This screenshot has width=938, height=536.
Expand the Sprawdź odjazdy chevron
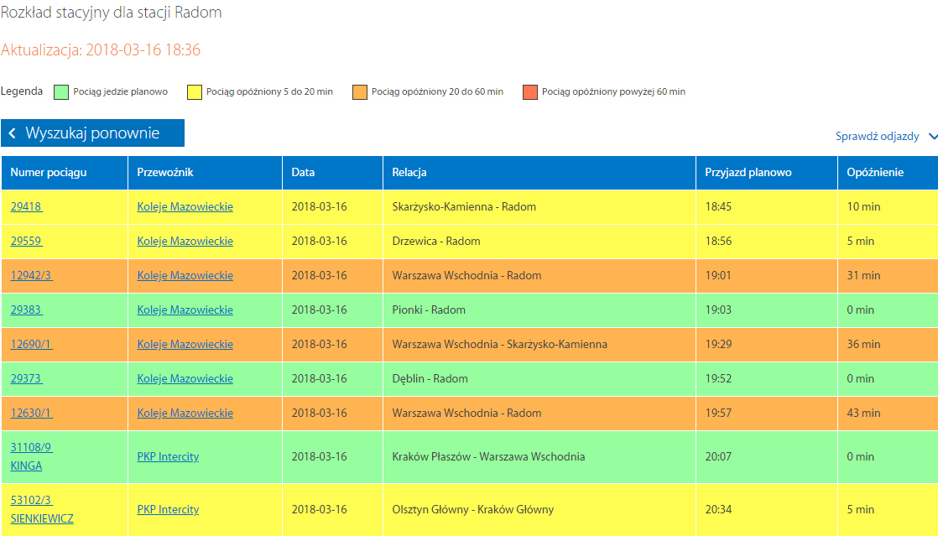pos(932,137)
